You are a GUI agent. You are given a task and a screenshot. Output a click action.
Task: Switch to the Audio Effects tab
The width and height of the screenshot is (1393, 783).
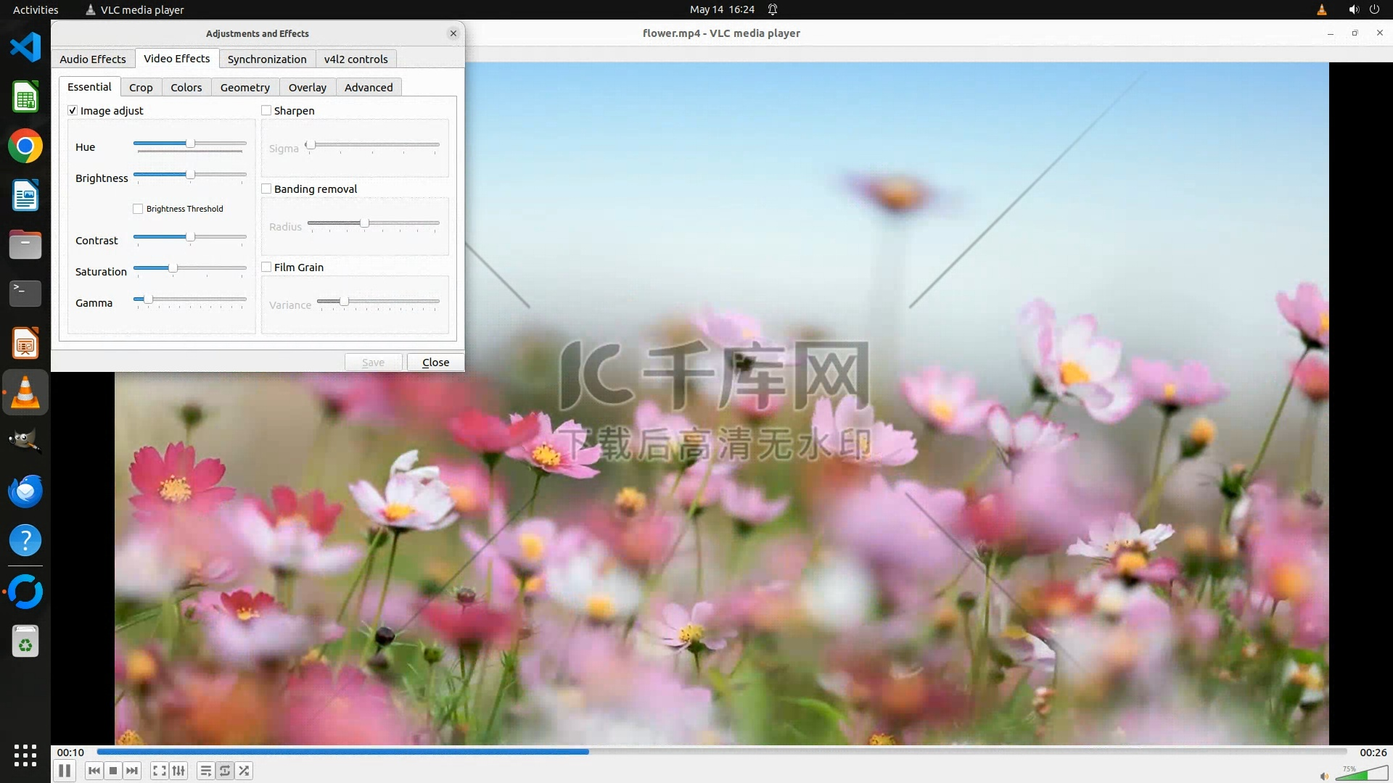coord(93,59)
